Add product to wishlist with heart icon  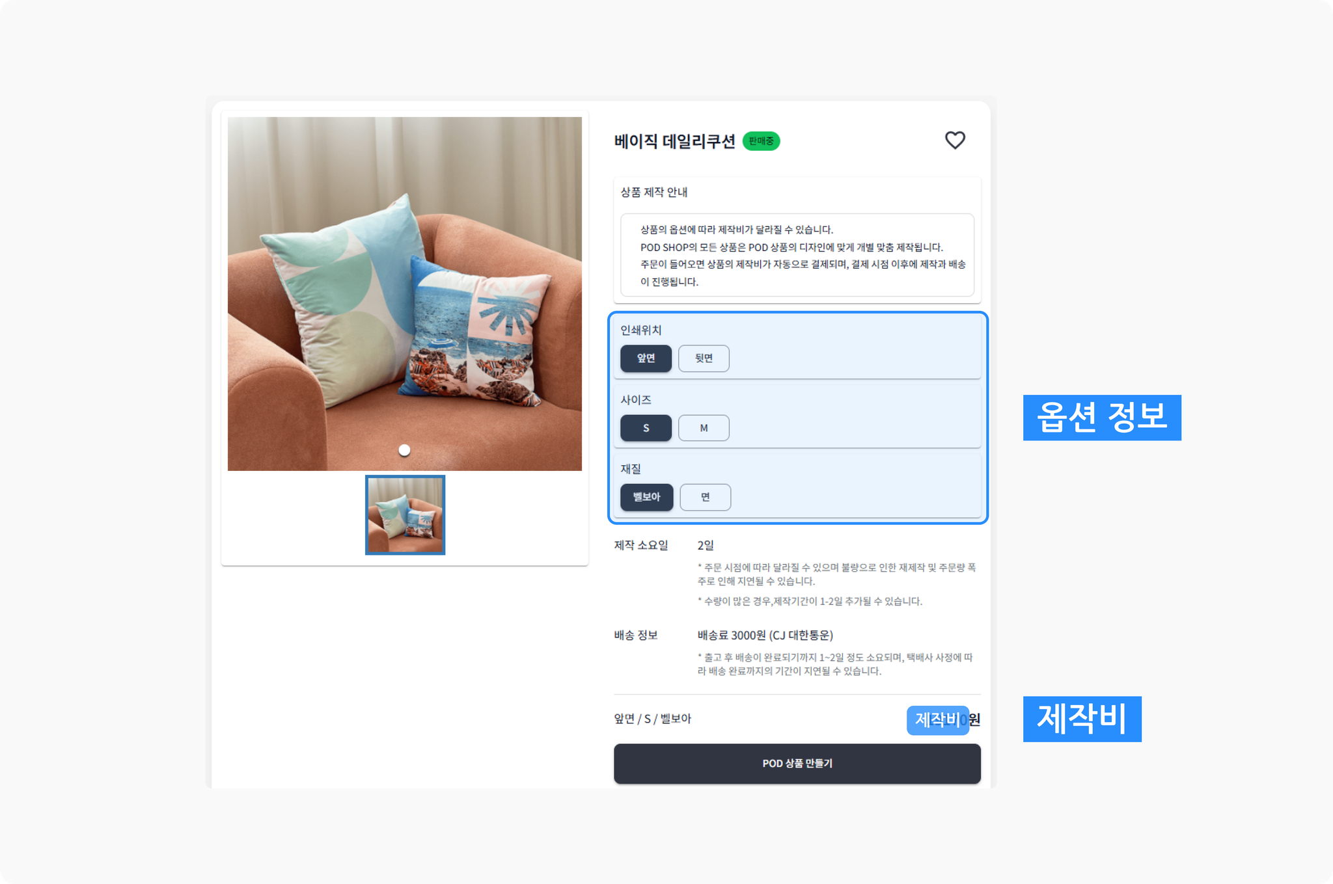(955, 141)
